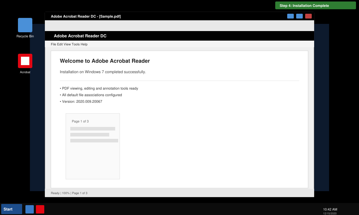Click the Ready status bar text
This screenshot has width=359, height=215.
tap(55, 193)
